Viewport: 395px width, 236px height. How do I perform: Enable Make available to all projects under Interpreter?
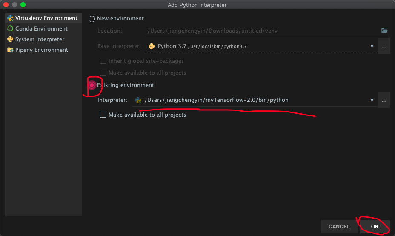tap(103, 115)
